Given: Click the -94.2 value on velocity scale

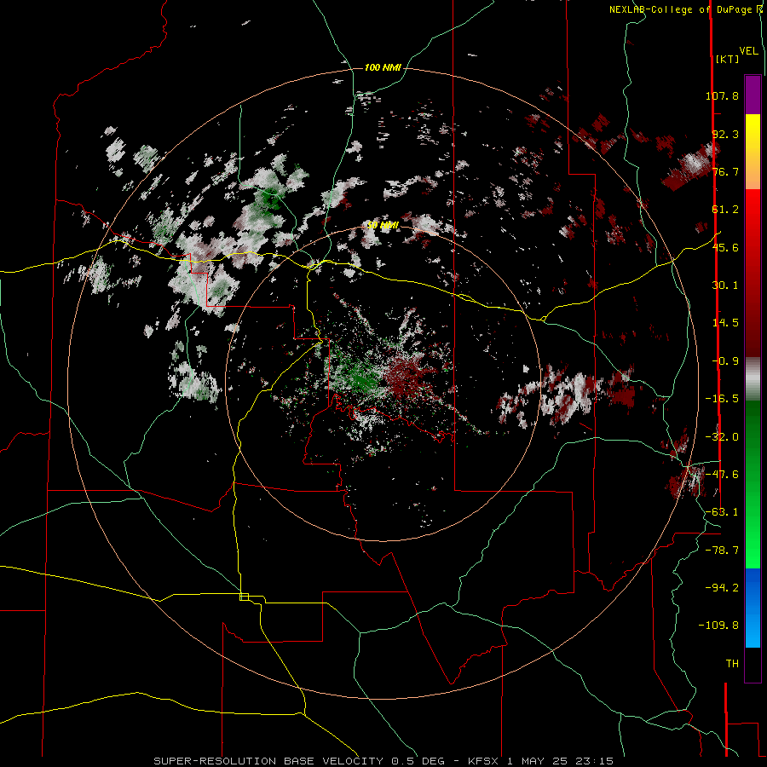Looking at the screenshot, I should click(722, 587).
